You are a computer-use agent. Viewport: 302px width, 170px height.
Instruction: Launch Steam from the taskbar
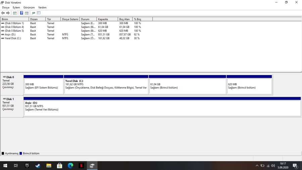38,166
